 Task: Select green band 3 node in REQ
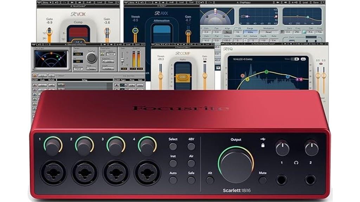click(x=266, y=72)
